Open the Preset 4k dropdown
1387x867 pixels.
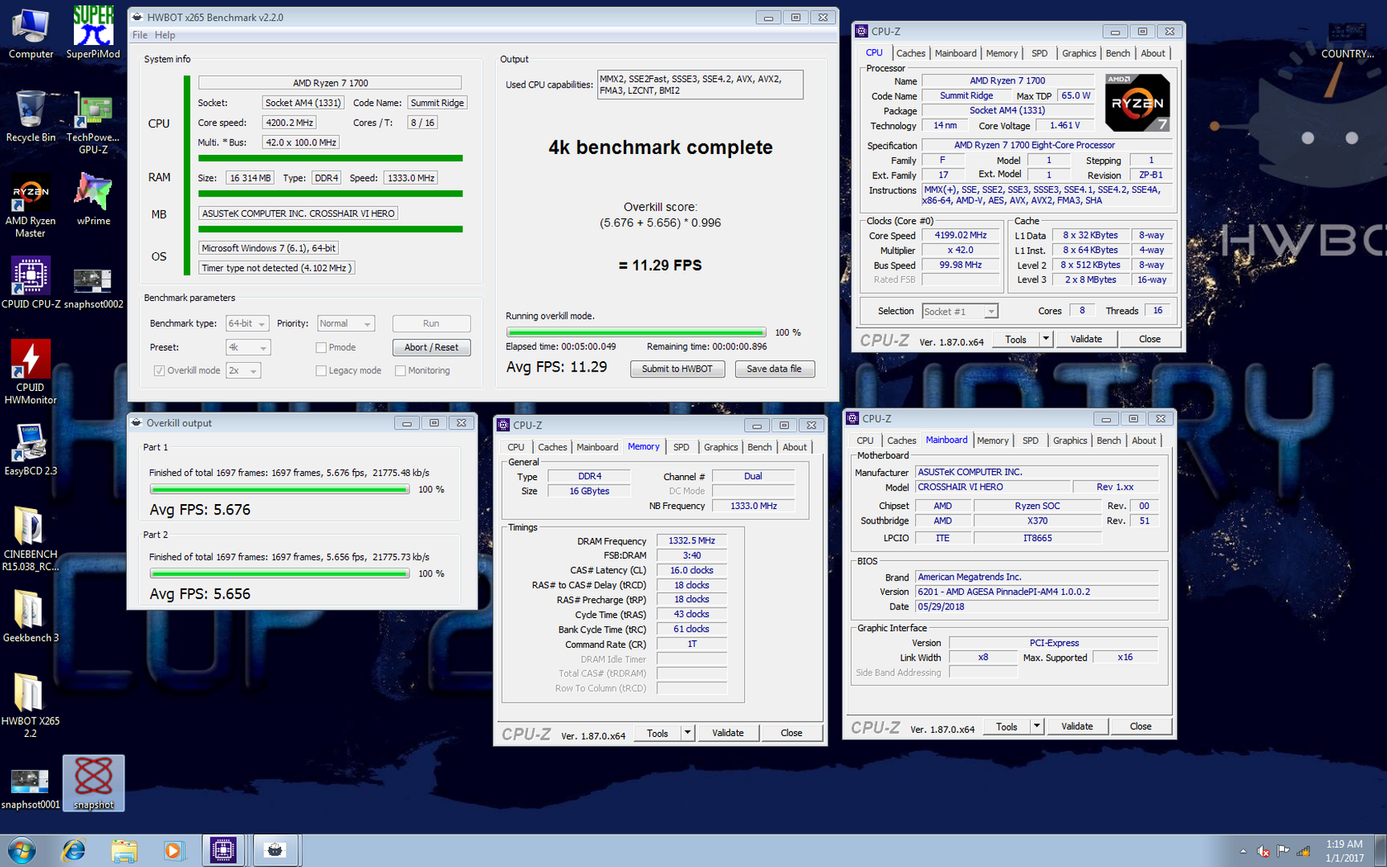(x=248, y=348)
